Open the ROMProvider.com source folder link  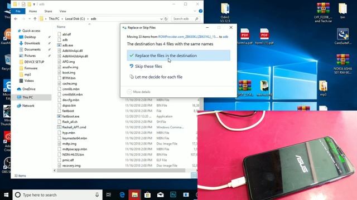pyautogui.click(x=188, y=37)
